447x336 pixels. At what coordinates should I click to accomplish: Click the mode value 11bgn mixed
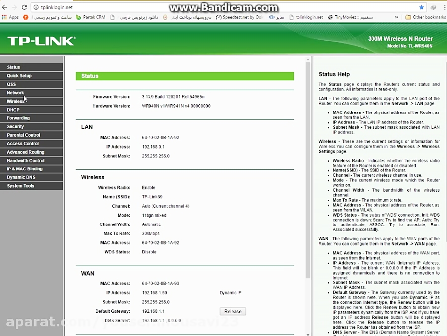click(x=154, y=216)
